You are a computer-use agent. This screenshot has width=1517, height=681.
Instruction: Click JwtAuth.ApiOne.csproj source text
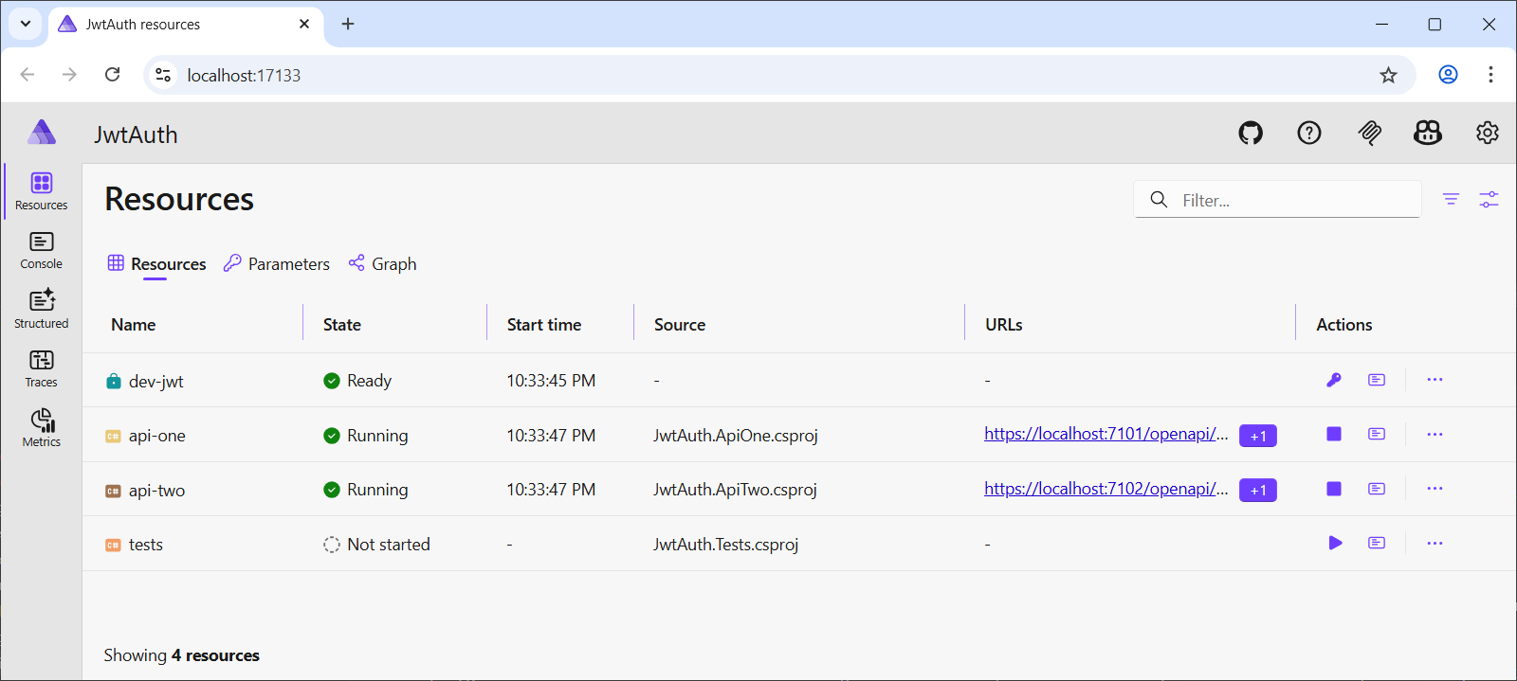click(x=736, y=436)
